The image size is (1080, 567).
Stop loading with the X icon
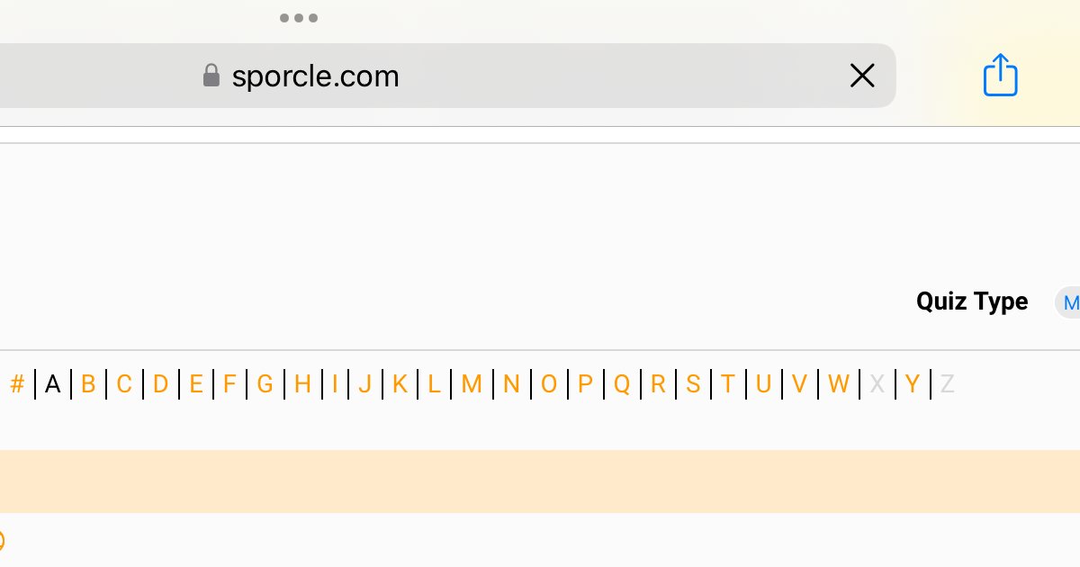pyautogui.click(x=862, y=76)
